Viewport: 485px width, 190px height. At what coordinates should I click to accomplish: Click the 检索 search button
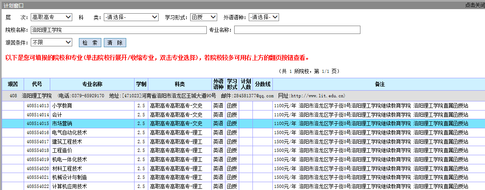(90, 43)
